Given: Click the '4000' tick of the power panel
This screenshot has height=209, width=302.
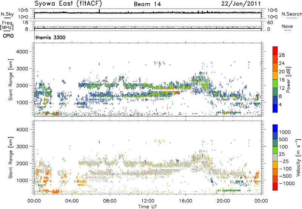Looking at the screenshot, I should [x=22, y=52].
